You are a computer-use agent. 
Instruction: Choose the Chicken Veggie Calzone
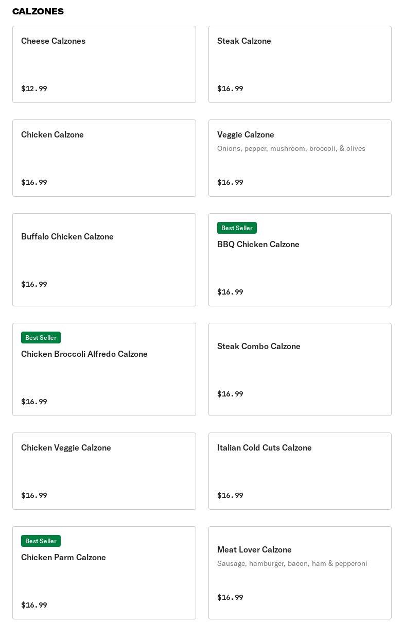coord(104,471)
